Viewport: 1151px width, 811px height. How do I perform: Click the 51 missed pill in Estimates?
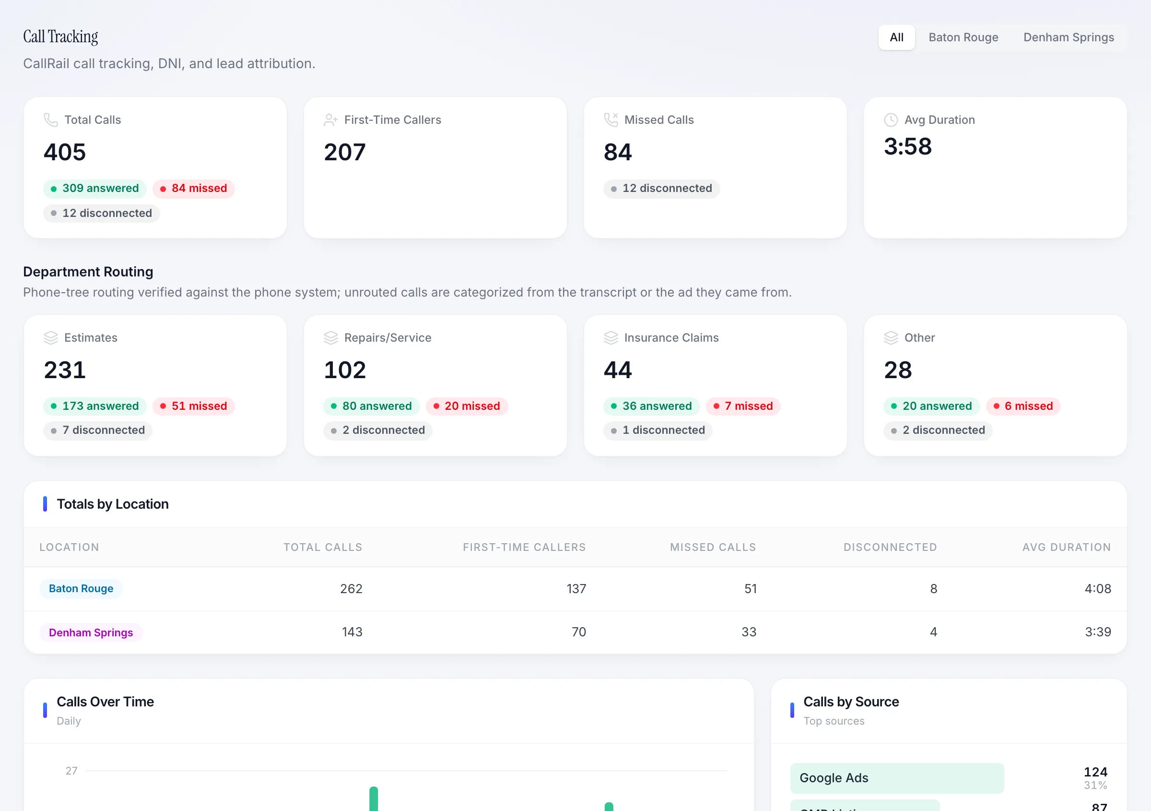pyautogui.click(x=193, y=406)
